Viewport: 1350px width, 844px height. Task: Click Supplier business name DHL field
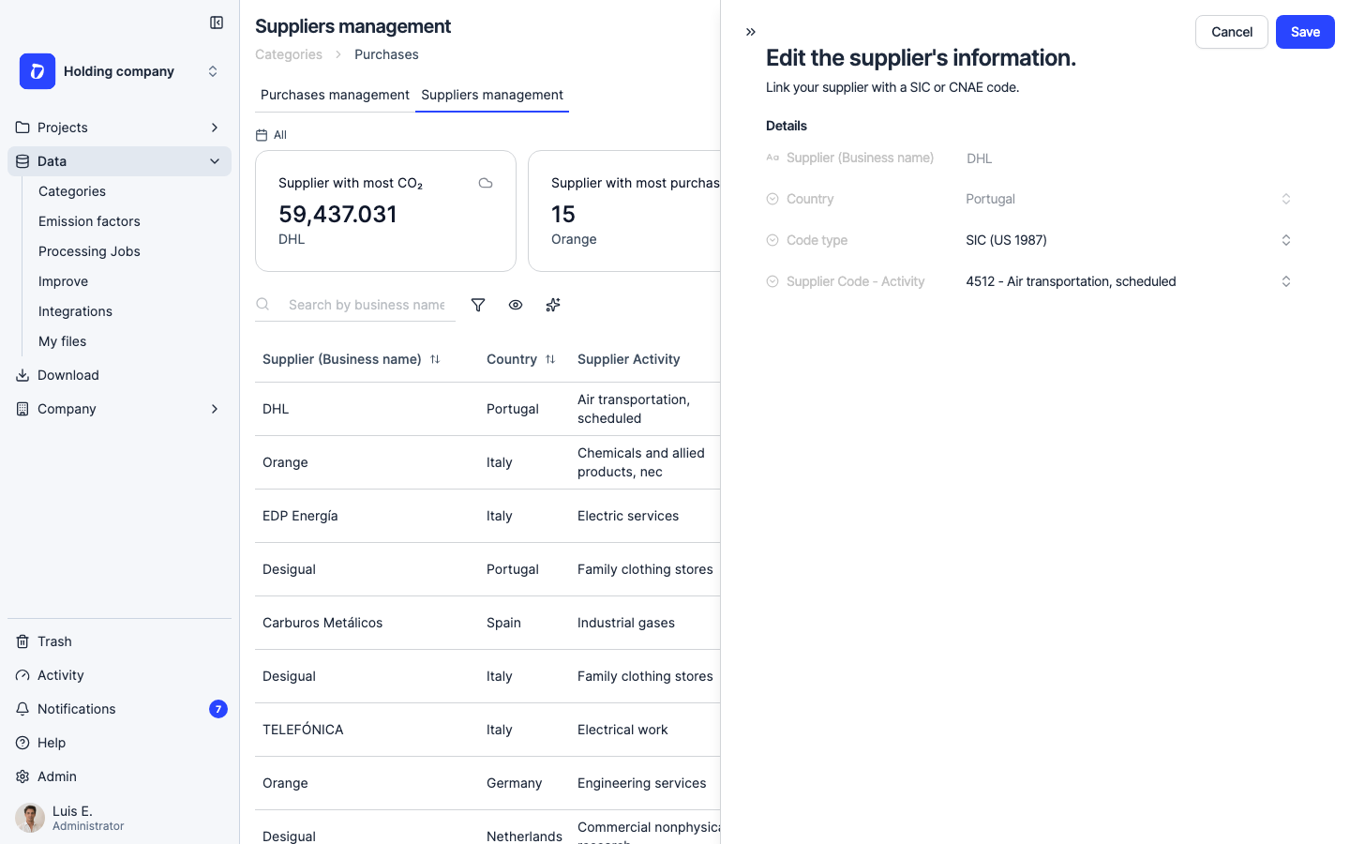click(1130, 158)
